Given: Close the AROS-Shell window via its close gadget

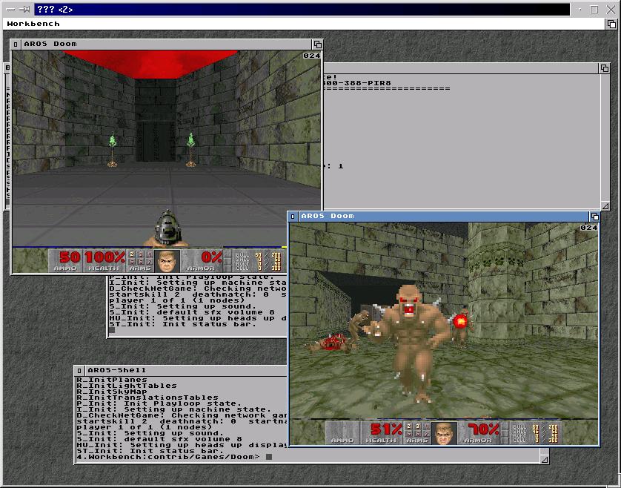Looking at the screenshot, I should tap(79, 370).
